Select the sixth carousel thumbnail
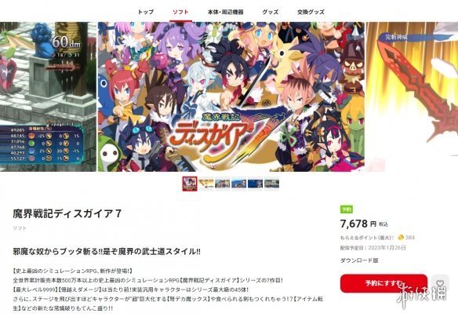The width and height of the screenshot is (458, 317). pyautogui.click(x=271, y=184)
